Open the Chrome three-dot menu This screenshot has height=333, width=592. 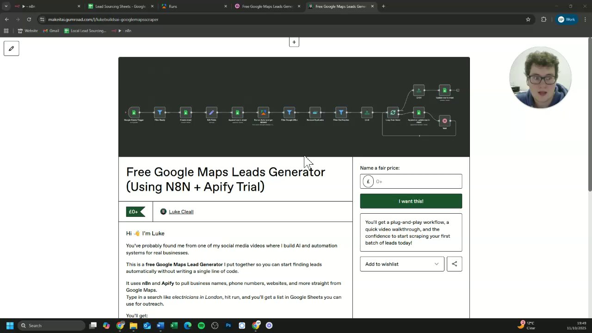pos(586,19)
